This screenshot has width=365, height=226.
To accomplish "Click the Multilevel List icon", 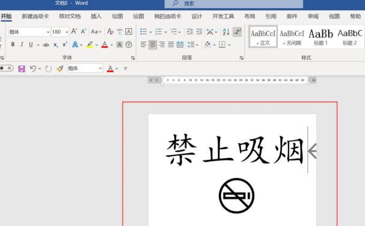I will [173, 32].
